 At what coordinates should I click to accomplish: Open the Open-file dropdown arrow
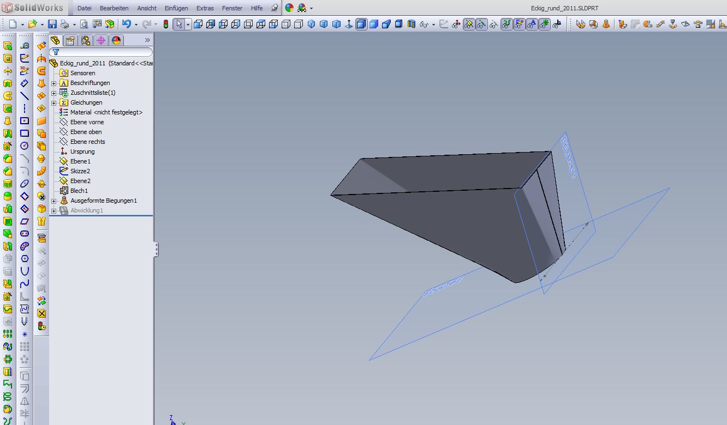(42, 25)
